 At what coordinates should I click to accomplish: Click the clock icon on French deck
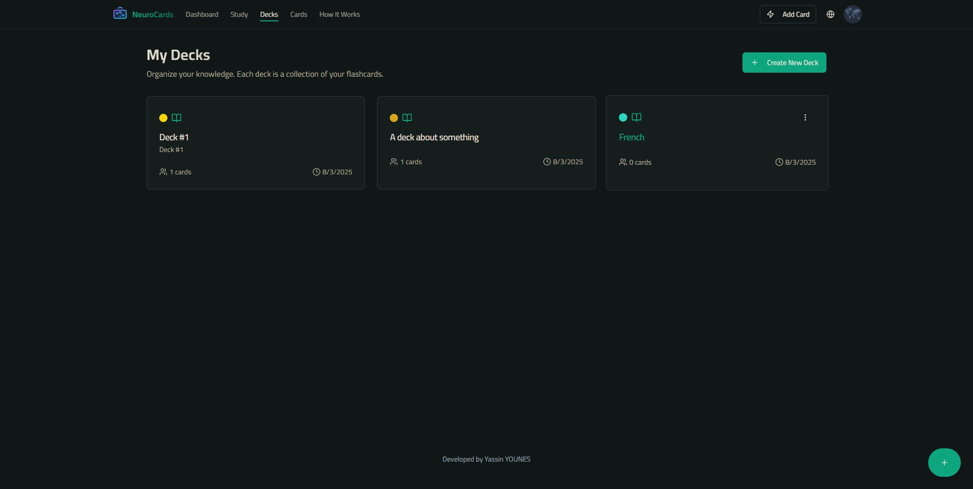[x=779, y=162]
